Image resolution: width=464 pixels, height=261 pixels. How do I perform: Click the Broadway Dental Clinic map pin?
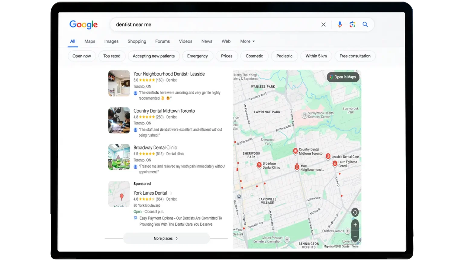click(259, 165)
